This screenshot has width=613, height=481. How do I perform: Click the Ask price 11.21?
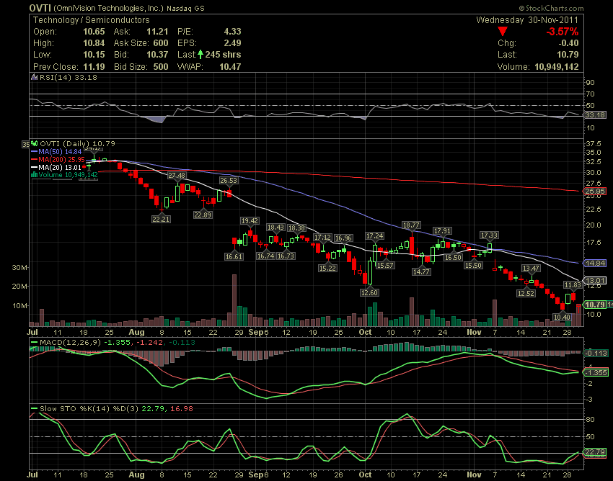coord(157,32)
